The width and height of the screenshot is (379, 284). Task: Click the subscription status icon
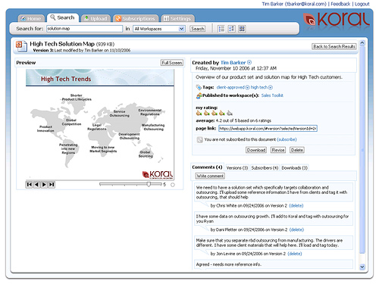199,139
